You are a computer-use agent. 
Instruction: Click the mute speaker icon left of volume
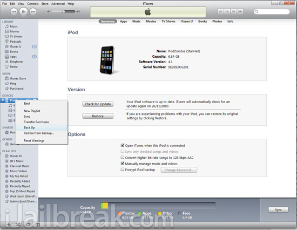coord(48,11)
